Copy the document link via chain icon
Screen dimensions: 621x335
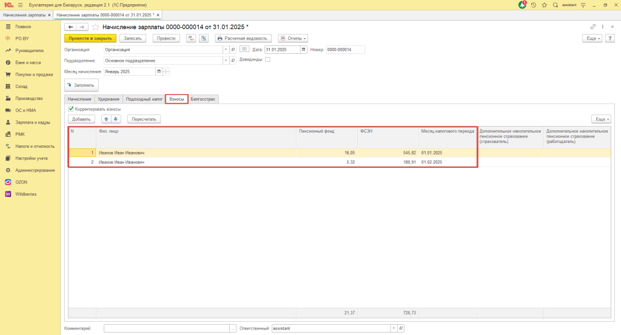(592, 27)
